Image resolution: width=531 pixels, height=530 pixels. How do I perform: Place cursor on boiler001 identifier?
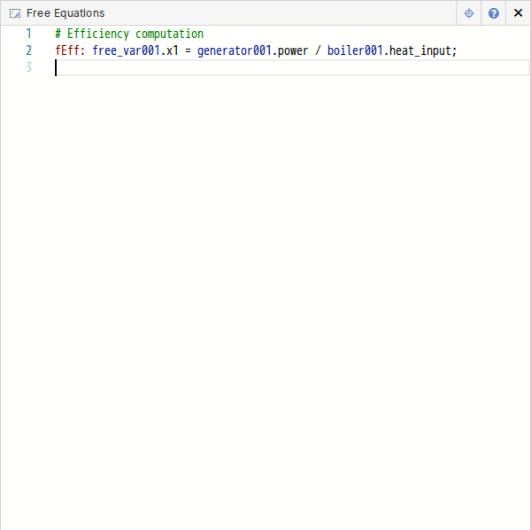pos(355,50)
